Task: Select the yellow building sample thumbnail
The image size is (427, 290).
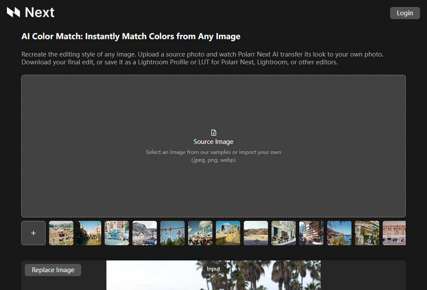Action: (228, 233)
